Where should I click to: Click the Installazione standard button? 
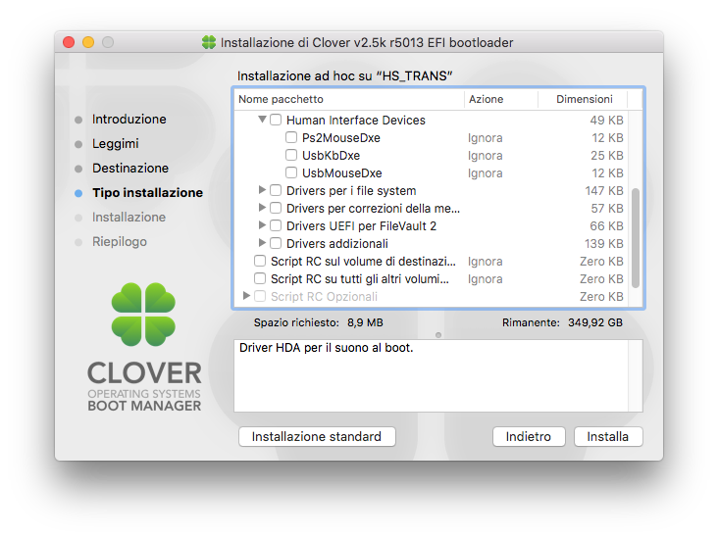tap(317, 436)
